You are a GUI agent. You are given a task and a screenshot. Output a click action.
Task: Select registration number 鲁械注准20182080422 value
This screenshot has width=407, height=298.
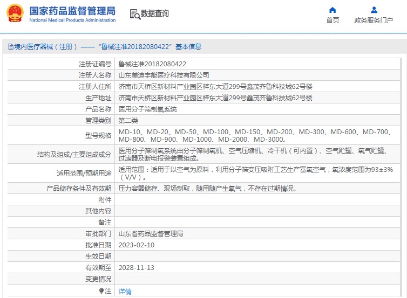pos(152,64)
